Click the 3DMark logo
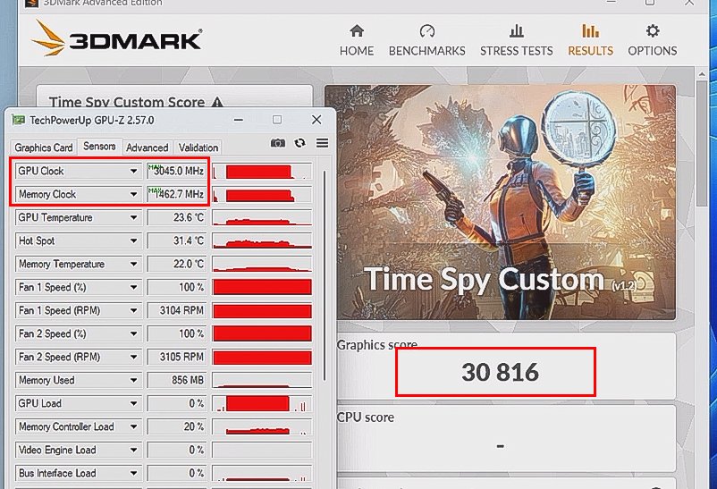Viewport: 717px width, 489px height. [116, 38]
